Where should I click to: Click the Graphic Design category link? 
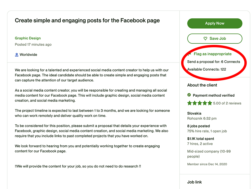pyautogui.click(x=28, y=38)
